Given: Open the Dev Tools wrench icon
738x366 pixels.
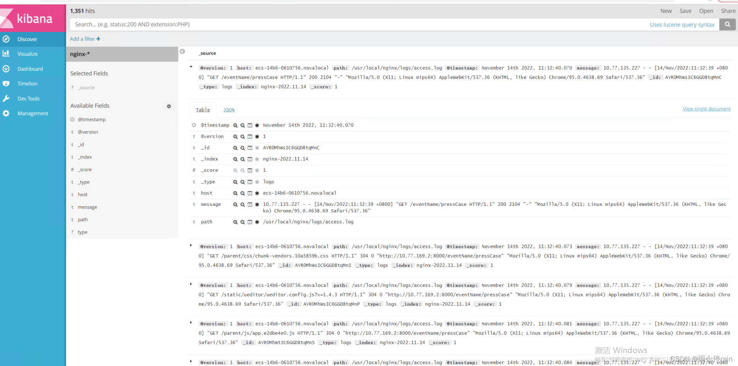Looking at the screenshot, I should click(x=6, y=98).
